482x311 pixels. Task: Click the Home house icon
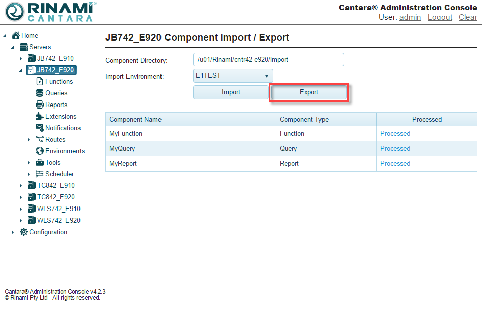coord(16,35)
